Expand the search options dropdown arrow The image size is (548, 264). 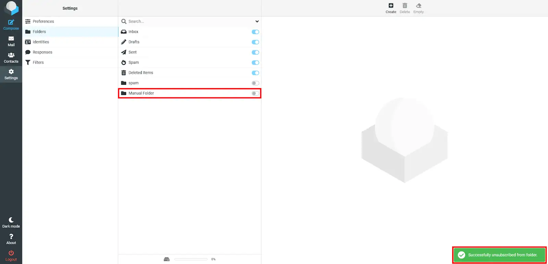coord(257,22)
